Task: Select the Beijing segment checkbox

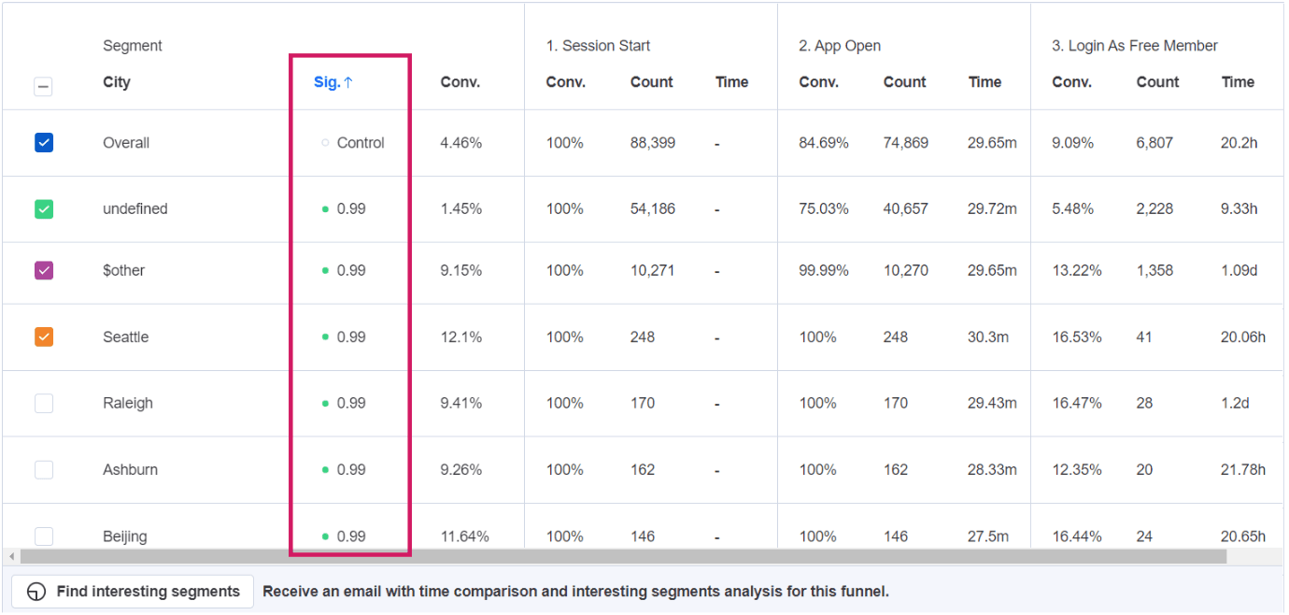Action: point(44,536)
